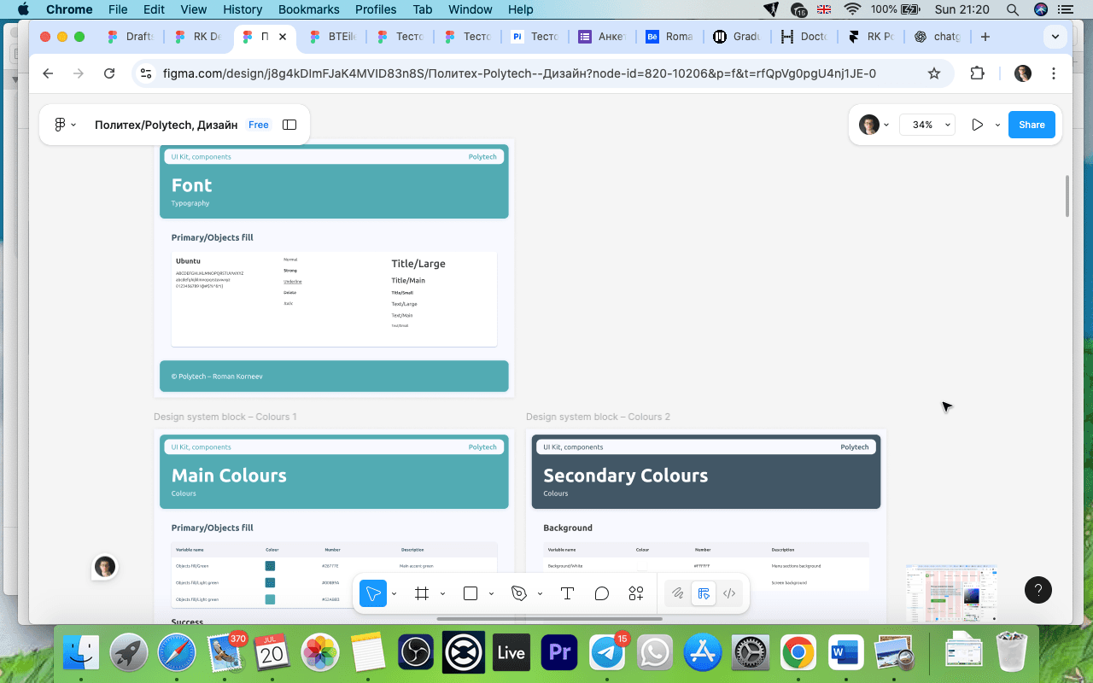Reload the current Chrome page
Screen dimensions: 1093x683
(109, 73)
